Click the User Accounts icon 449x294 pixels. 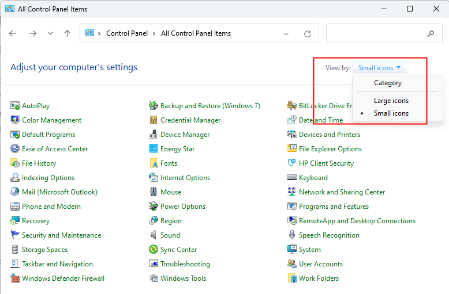292,264
